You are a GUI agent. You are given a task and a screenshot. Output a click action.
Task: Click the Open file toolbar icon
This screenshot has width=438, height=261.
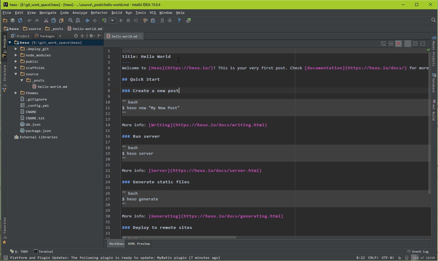[5, 20]
